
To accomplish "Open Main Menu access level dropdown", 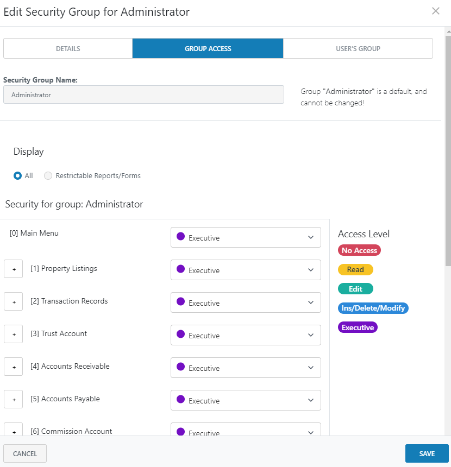I will coord(246,237).
